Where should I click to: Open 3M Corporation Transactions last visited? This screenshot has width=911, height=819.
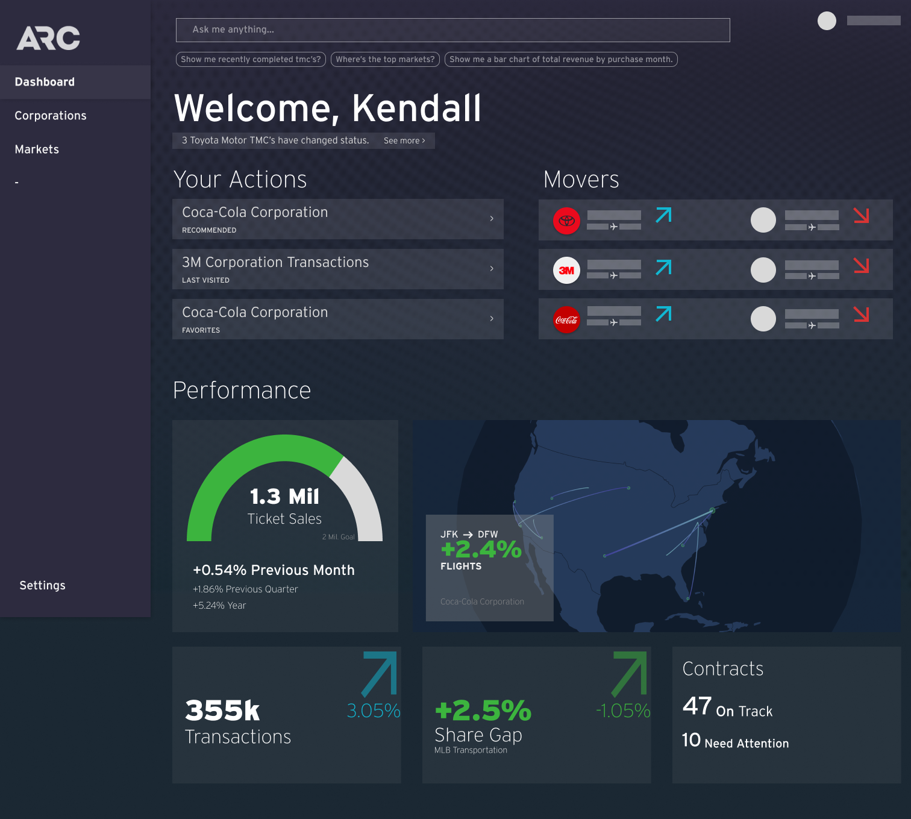[337, 269]
